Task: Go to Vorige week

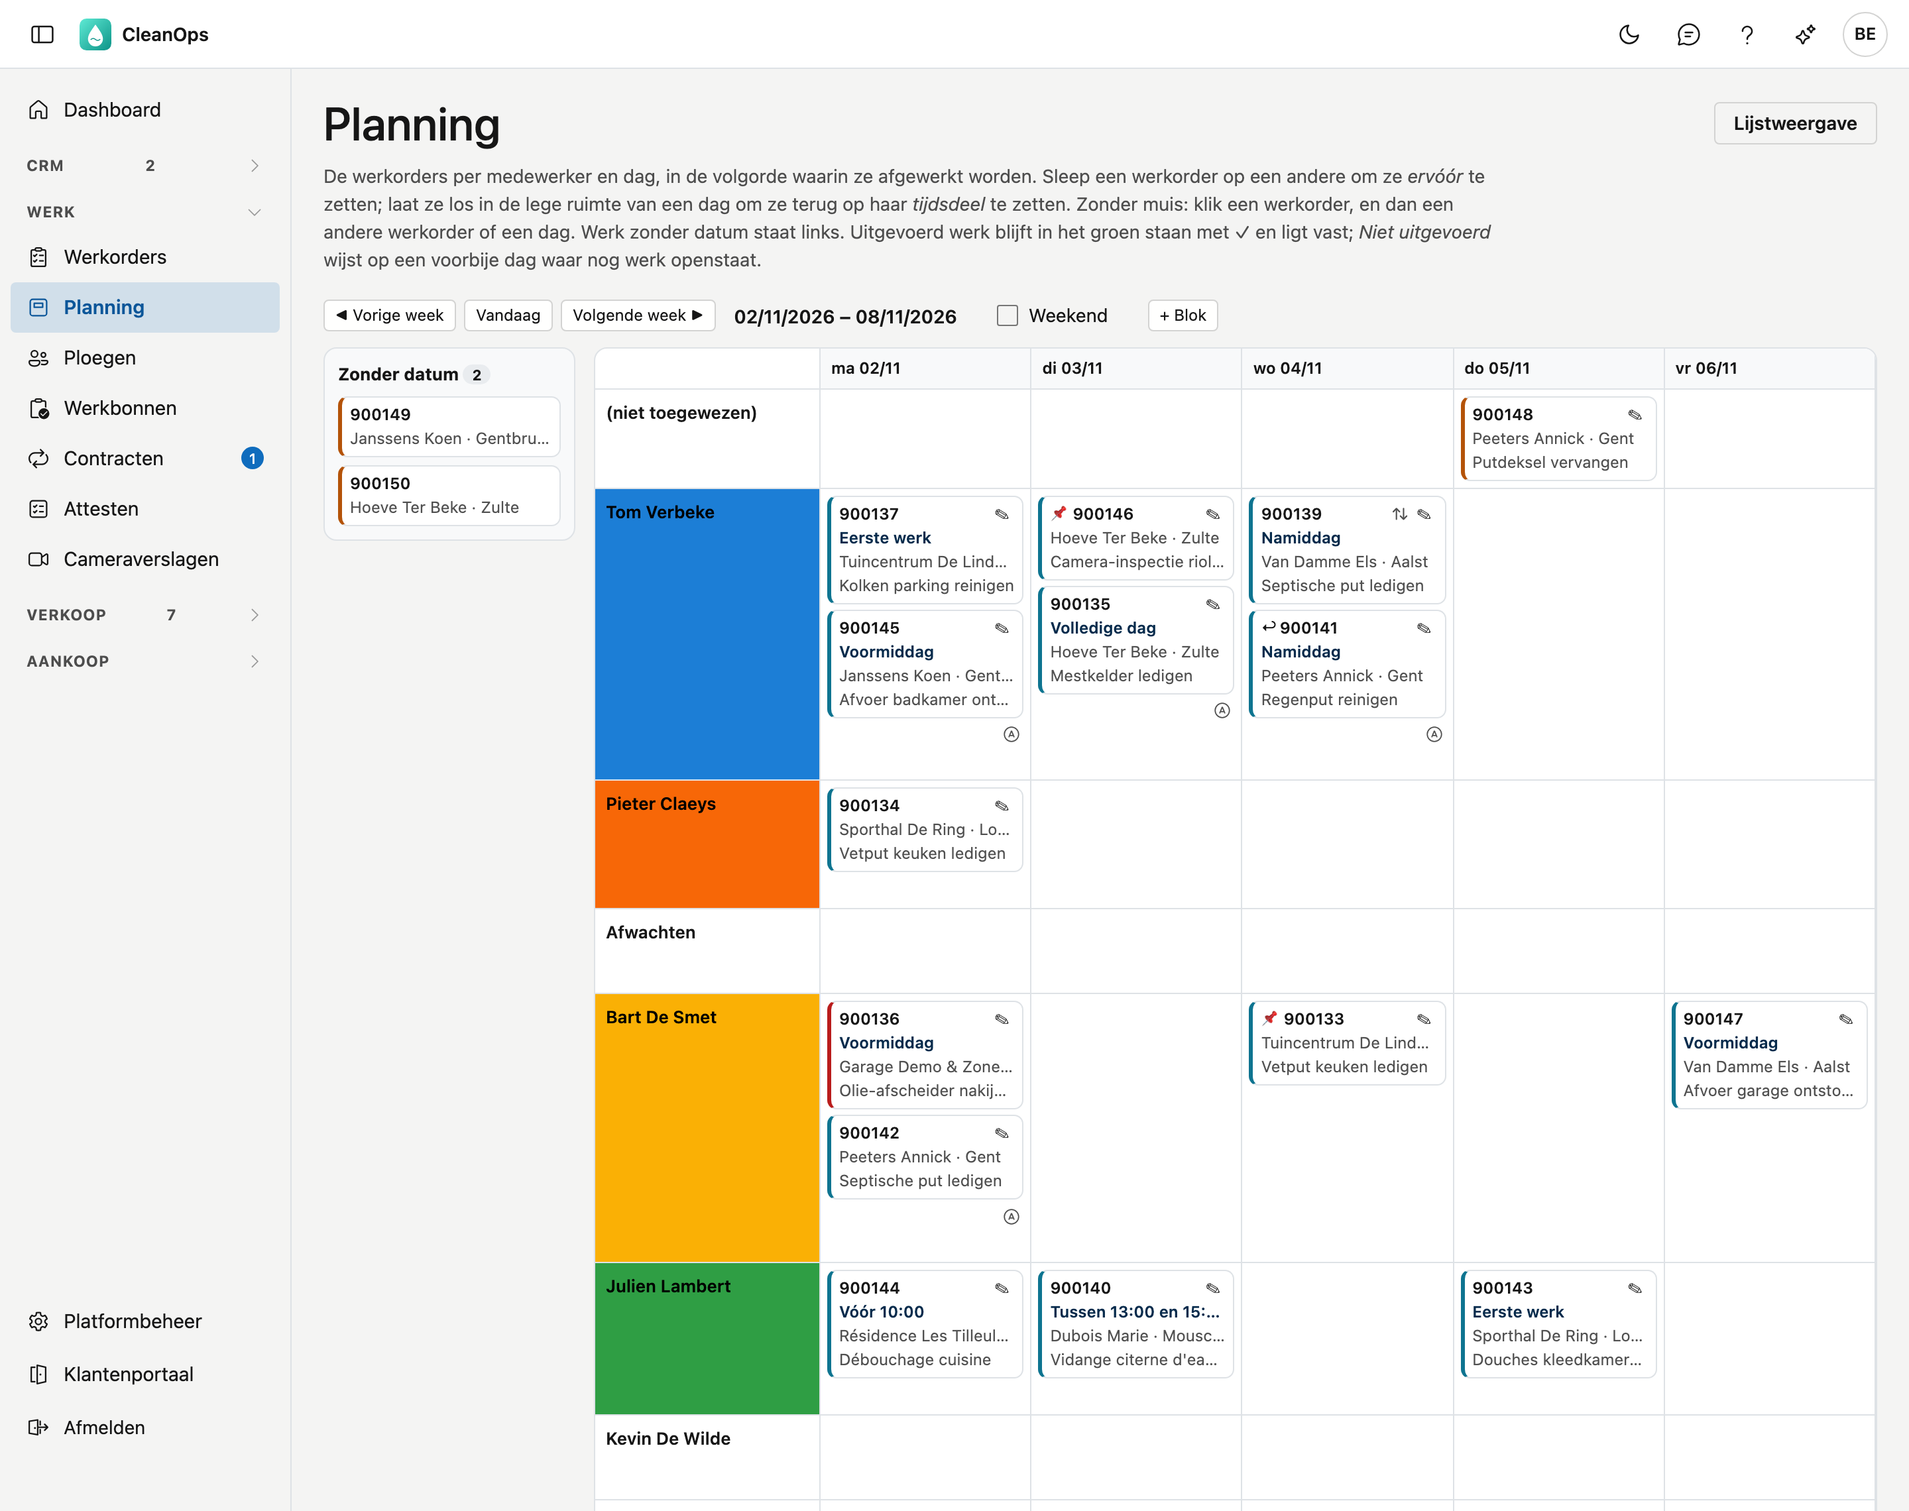Action: (x=389, y=316)
